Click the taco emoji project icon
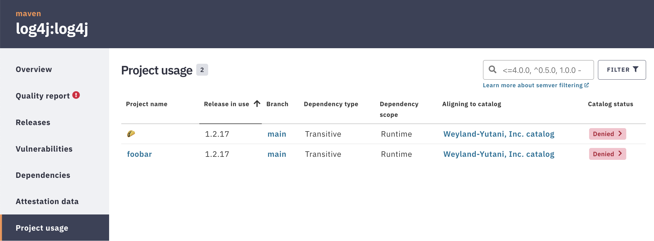Viewport: 654px width, 241px height. click(131, 134)
